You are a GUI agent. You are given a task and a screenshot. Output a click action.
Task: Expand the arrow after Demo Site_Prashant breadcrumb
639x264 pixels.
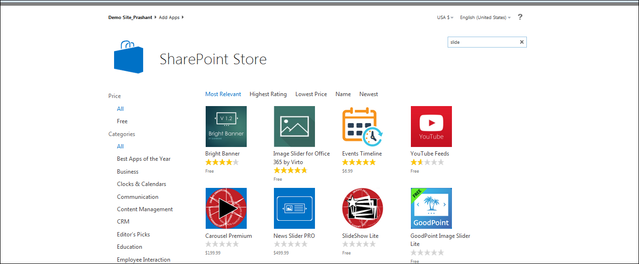(155, 18)
